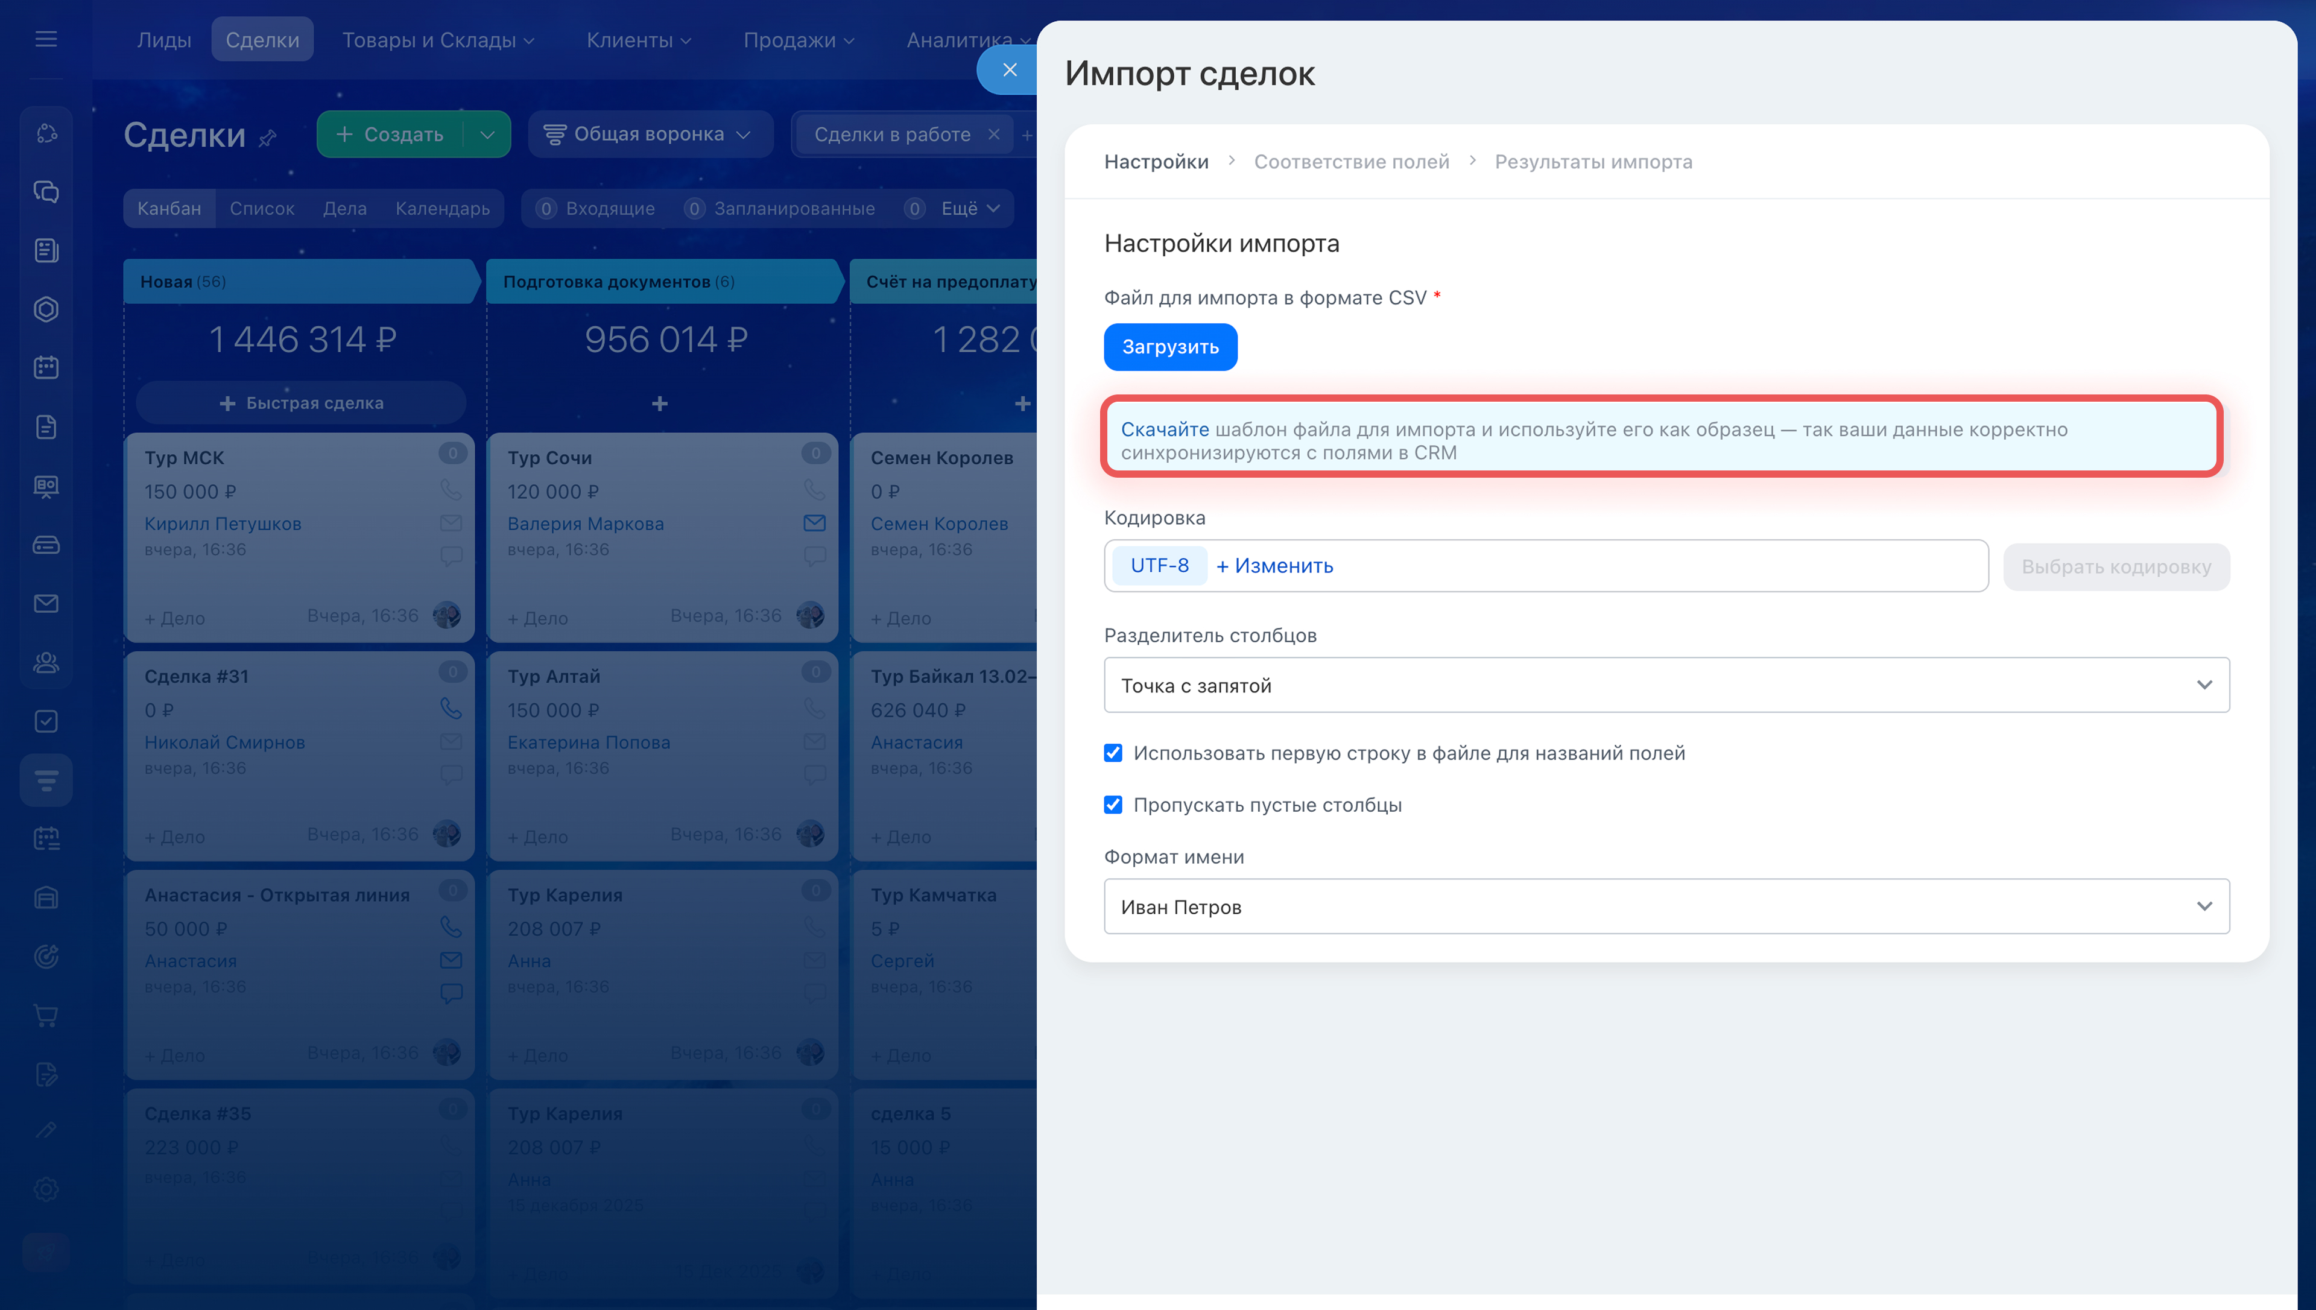Remove the Сделки в работе filter chip
The height and width of the screenshot is (1310, 2316).
pyautogui.click(x=993, y=134)
